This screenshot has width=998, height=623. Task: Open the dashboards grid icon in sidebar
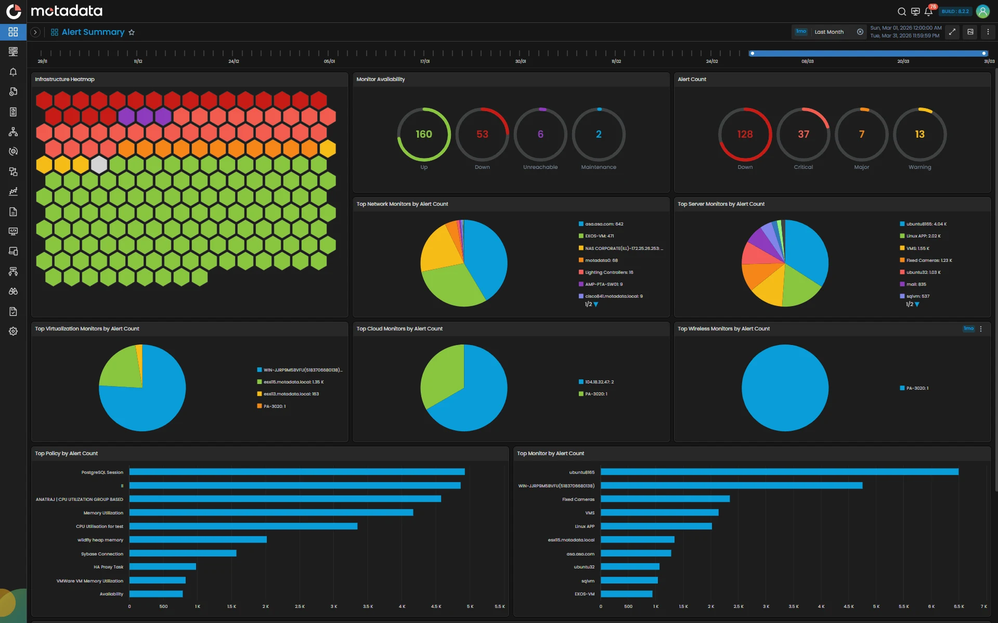[x=13, y=32]
